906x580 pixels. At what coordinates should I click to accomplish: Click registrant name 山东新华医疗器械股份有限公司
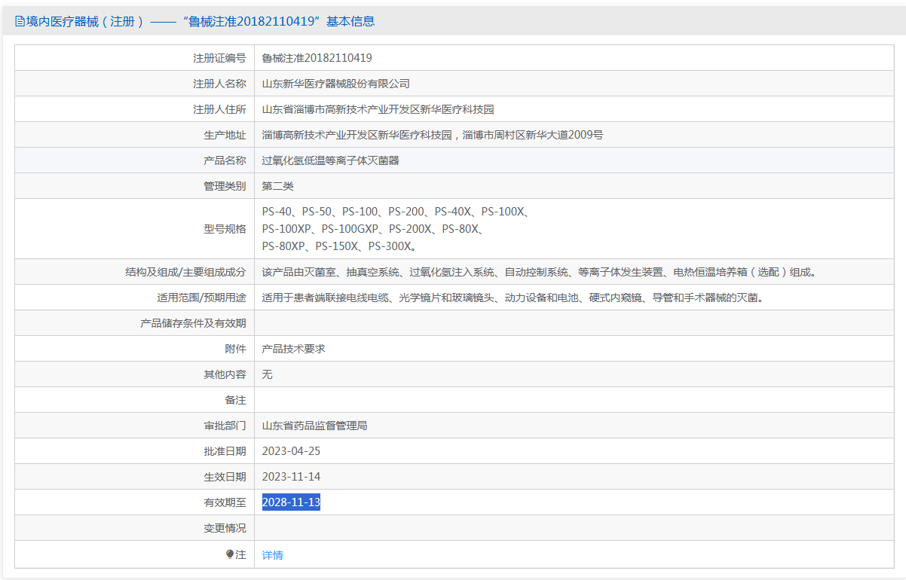[336, 84]
